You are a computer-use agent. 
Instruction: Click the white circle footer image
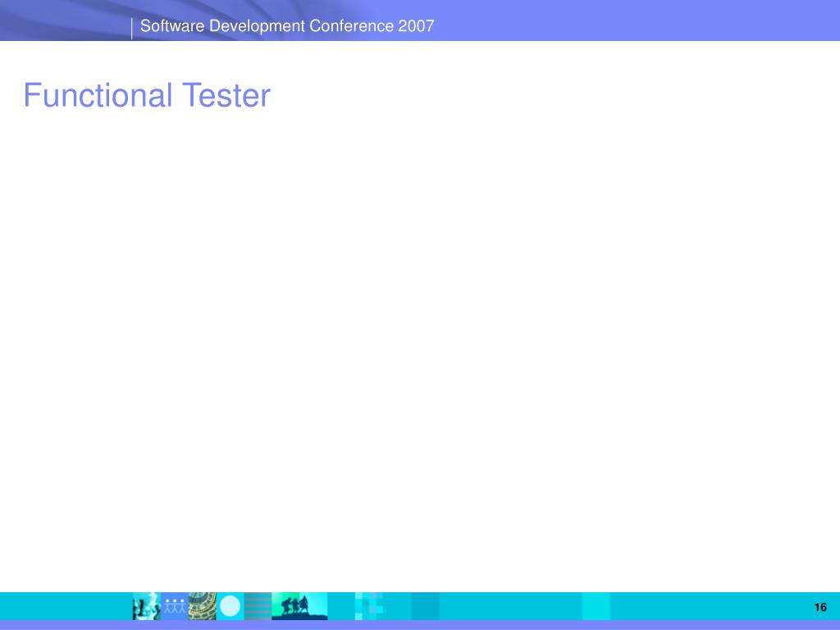231,606
